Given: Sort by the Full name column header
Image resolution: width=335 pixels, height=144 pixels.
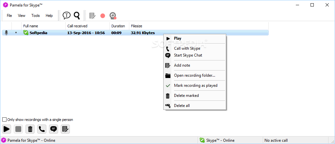Looking at the screenshot, I should (x=43, y=26).
